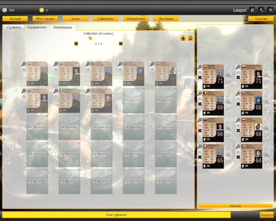
Task: Toggle star on the rated-68 British team card
Action: pyautogui.click(x=238, y=98)
